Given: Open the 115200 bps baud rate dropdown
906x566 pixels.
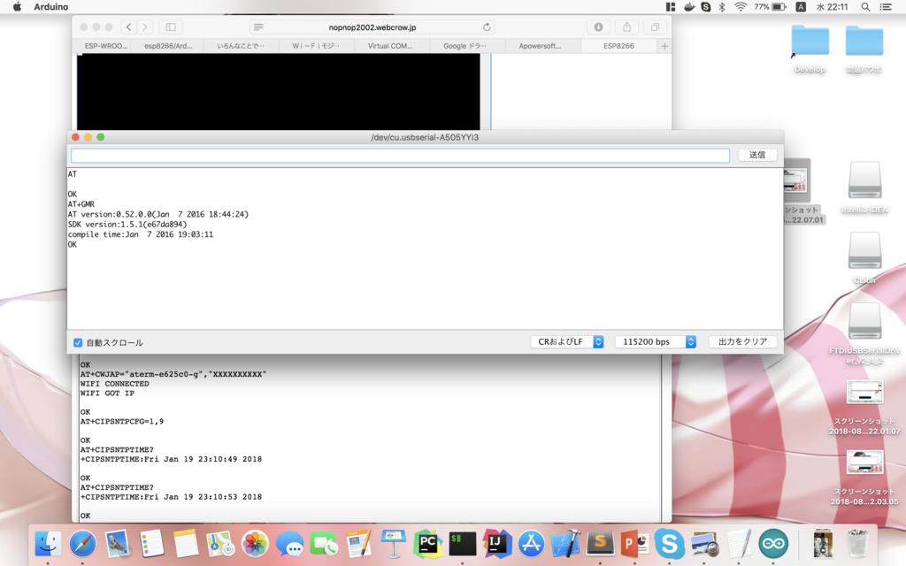Looking at the screenshot, I should pos(655,342).
